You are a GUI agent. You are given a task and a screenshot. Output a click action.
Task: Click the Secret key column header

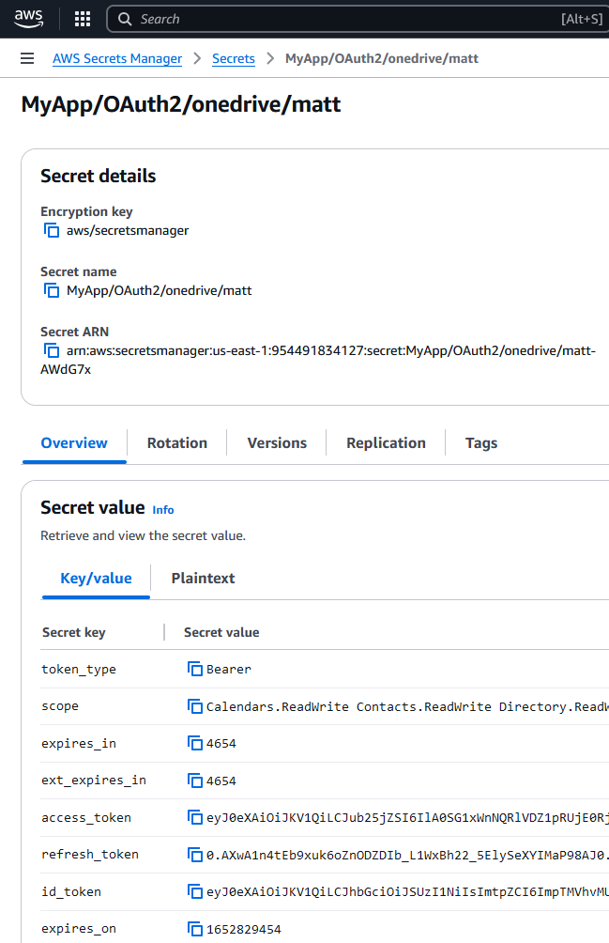tap(74, 632)
